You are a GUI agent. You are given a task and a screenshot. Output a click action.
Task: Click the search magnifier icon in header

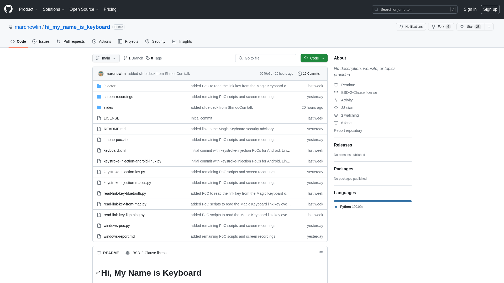[x=376, y=9]
